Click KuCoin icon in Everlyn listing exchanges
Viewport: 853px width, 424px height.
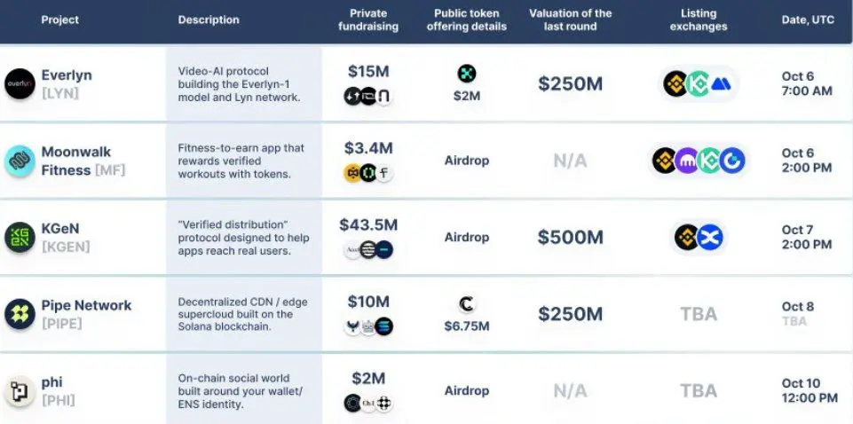point(699,84)
